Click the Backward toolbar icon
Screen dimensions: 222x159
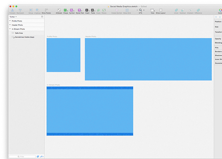(x=20, y=10)
